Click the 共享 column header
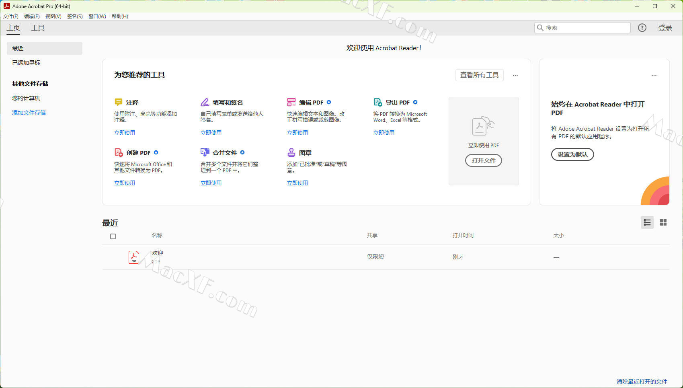Viewport: 683px width, 388px height. pos(372,235)
